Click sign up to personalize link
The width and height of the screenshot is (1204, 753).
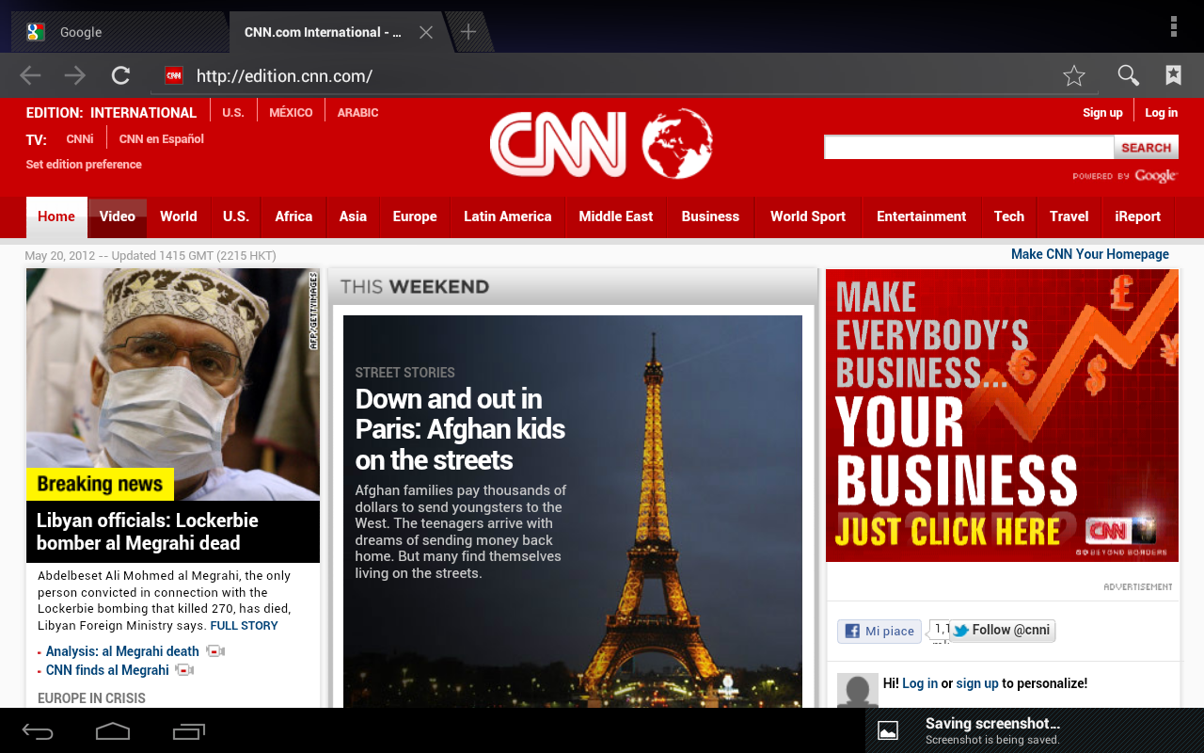click(977, 683)
